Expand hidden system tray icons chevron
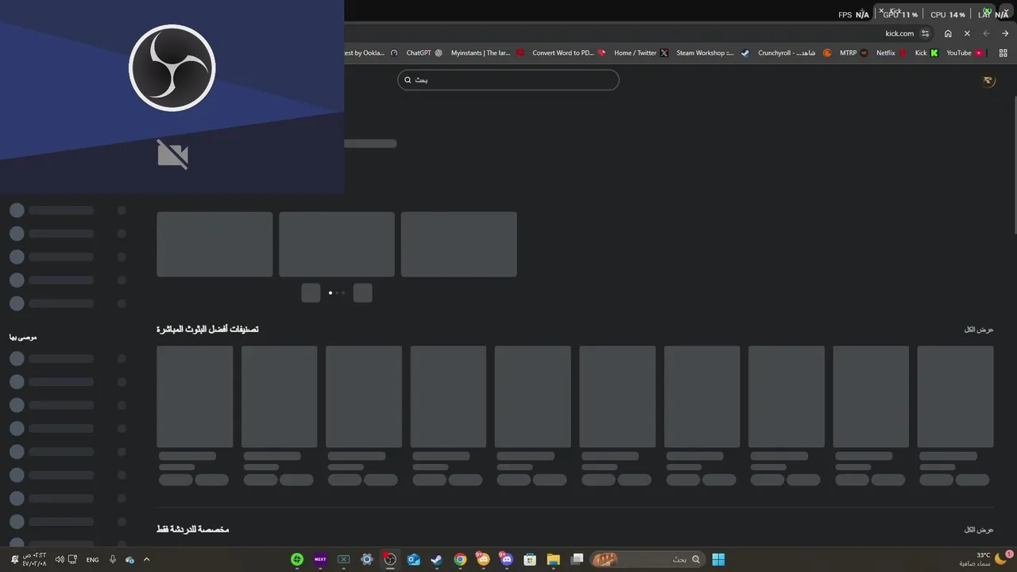 tap(146, 559)
